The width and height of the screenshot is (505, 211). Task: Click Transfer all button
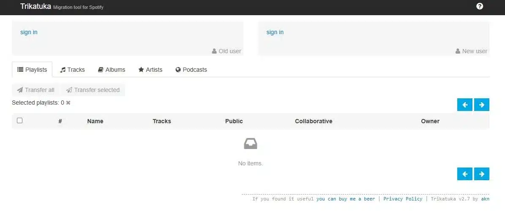[x=36, y=90]
